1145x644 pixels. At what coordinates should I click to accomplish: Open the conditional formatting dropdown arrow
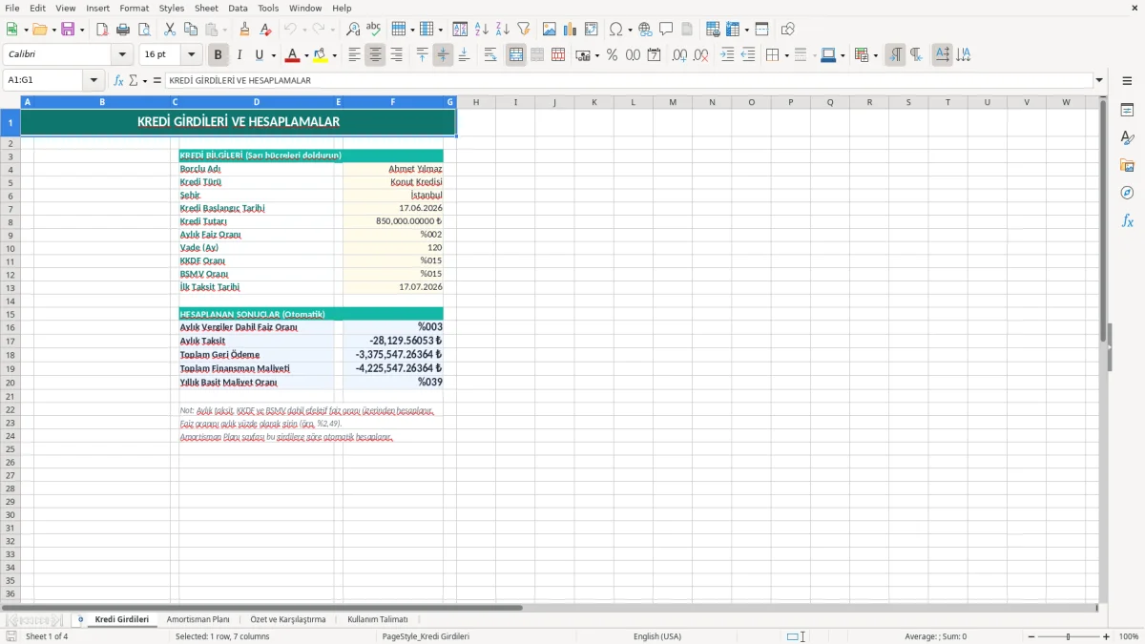tap(875, 55)
